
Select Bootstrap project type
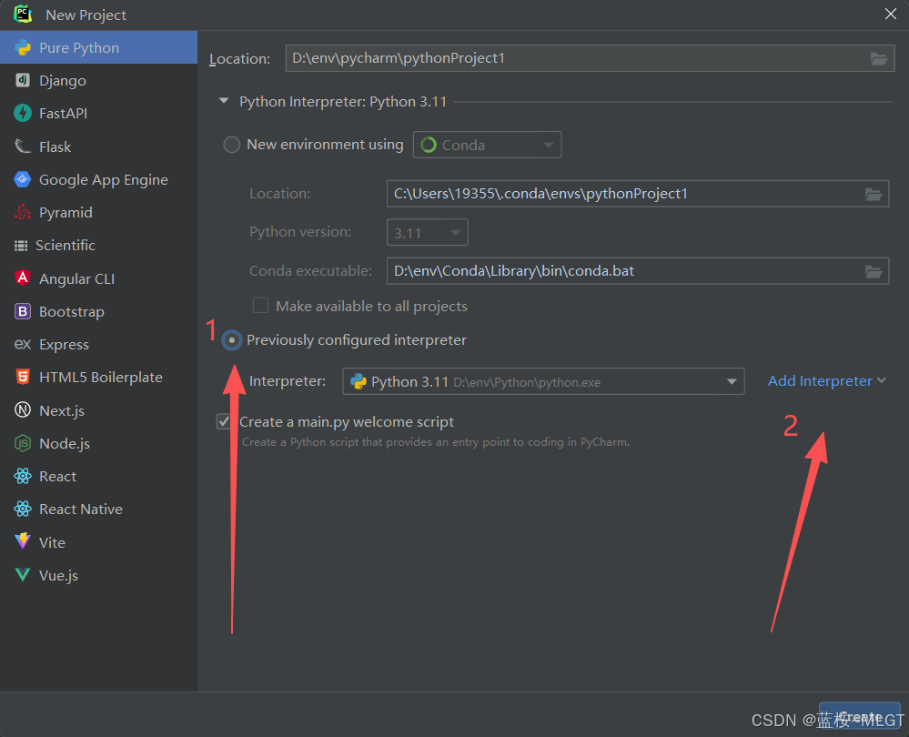pyautogui.click(x=98, y=311)
